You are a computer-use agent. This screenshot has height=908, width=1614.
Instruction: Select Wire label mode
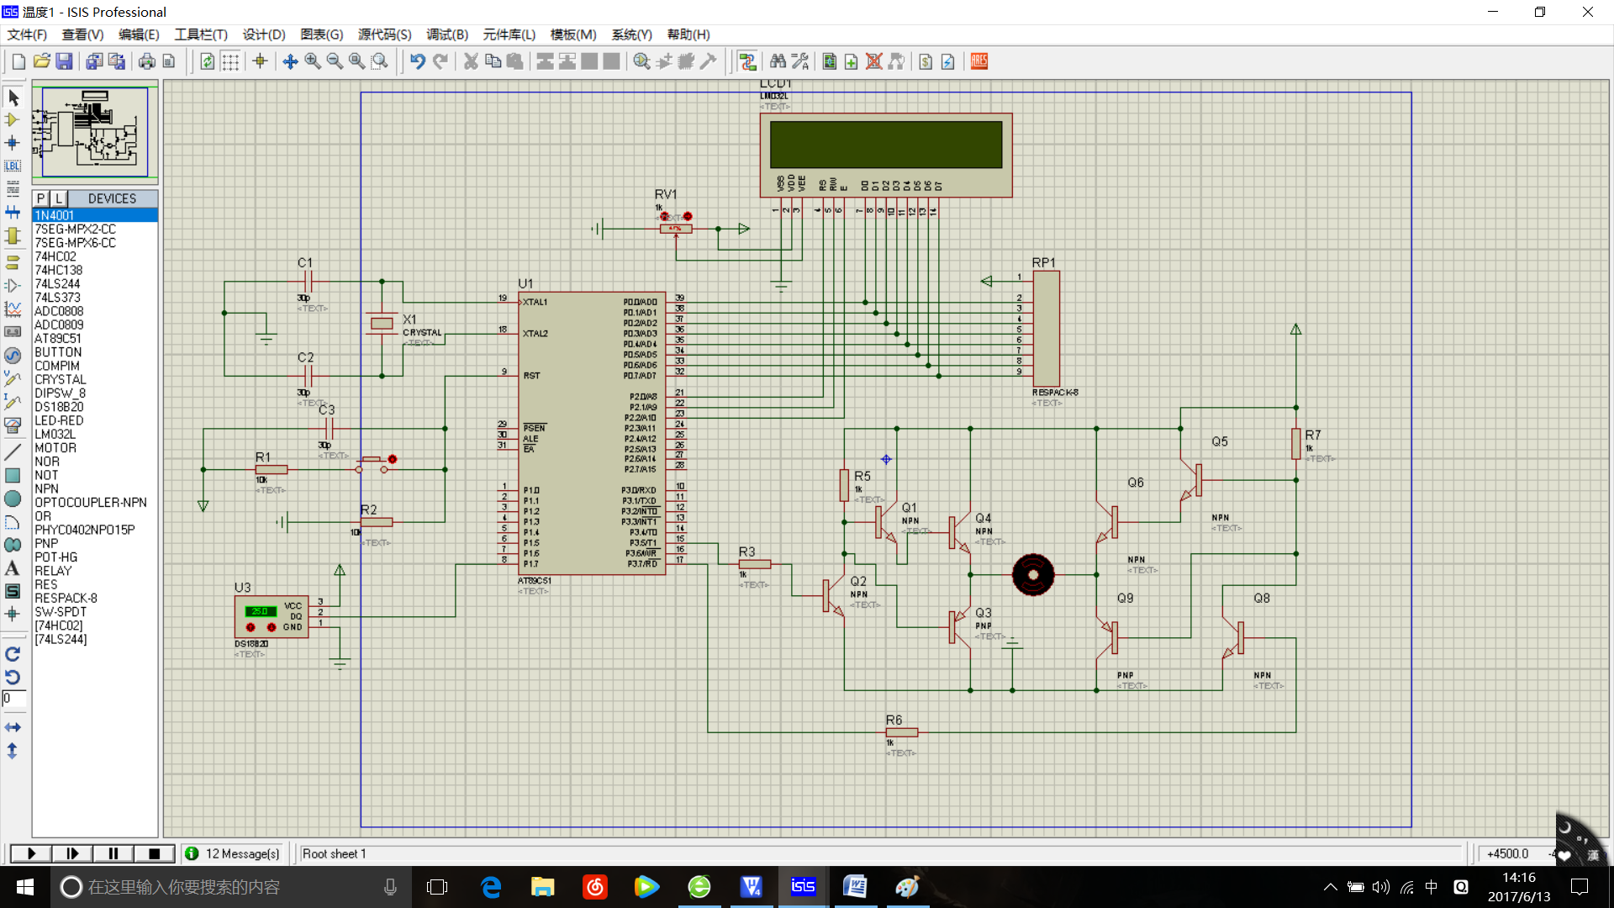[13, 166]
